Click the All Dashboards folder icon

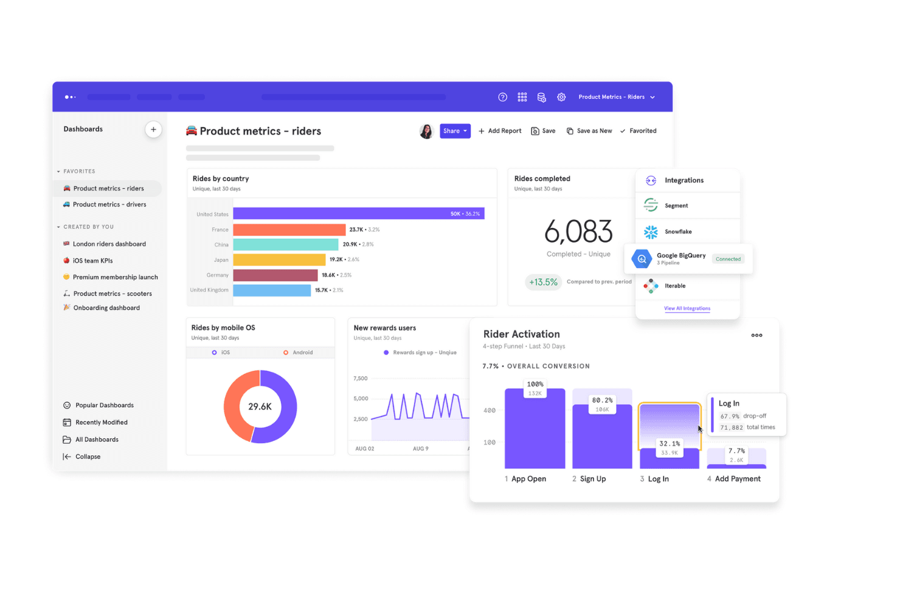pyautogui.click(x=67, y=440)
